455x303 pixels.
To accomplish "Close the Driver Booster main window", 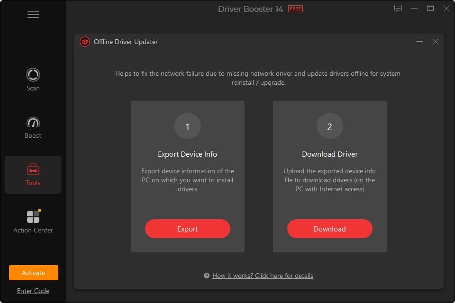I will tap(446, 9).
